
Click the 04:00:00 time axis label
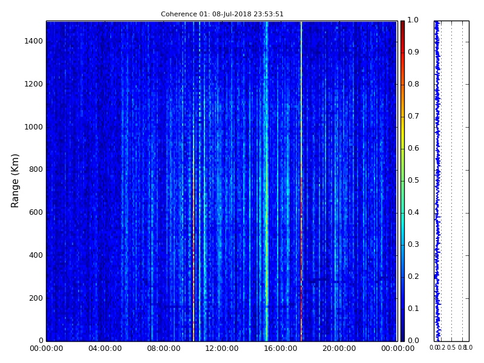point(105,348)
